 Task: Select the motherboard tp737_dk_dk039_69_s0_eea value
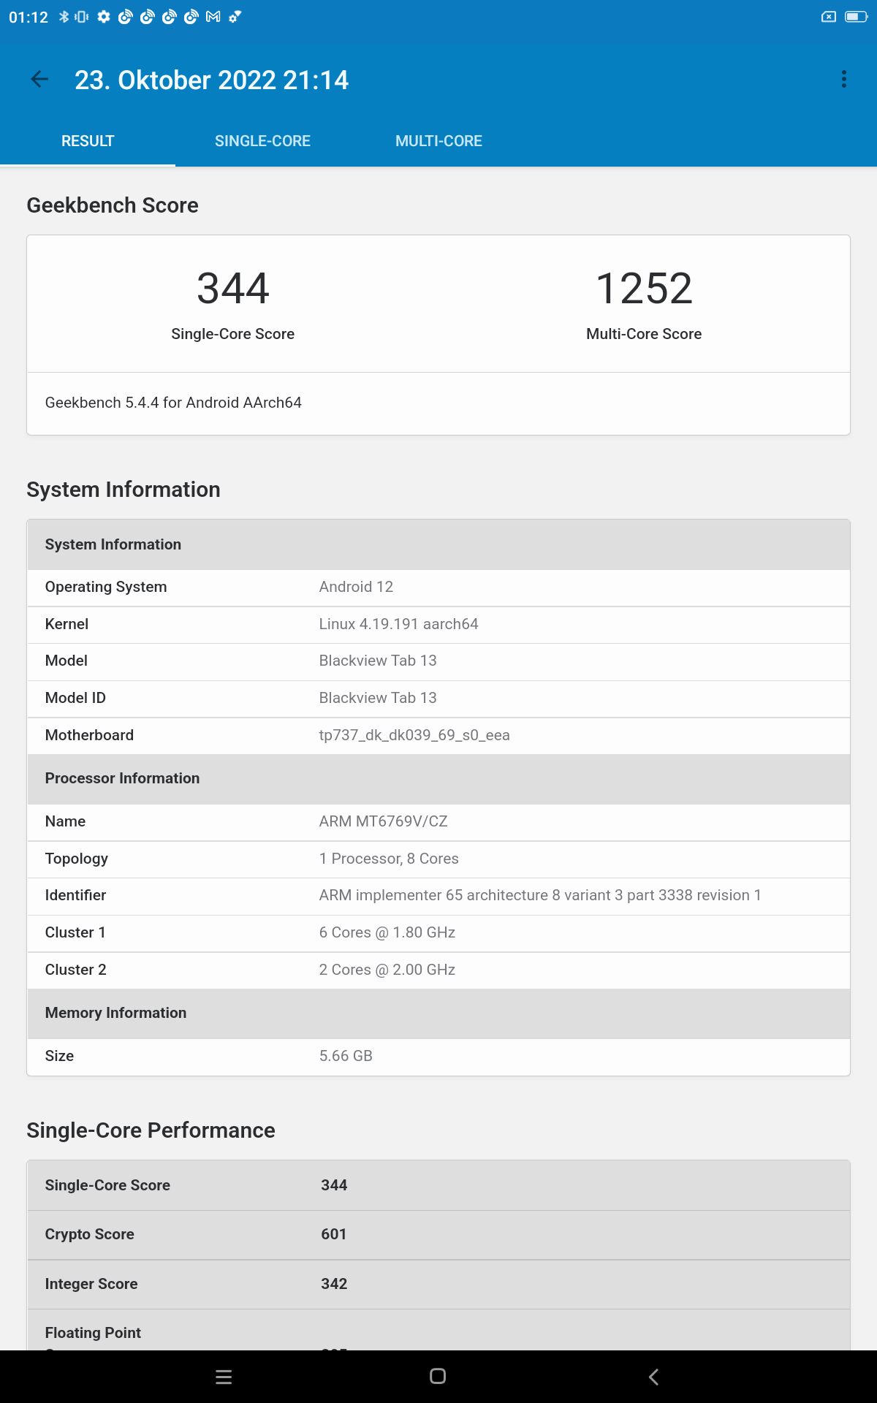click(414, 735)
